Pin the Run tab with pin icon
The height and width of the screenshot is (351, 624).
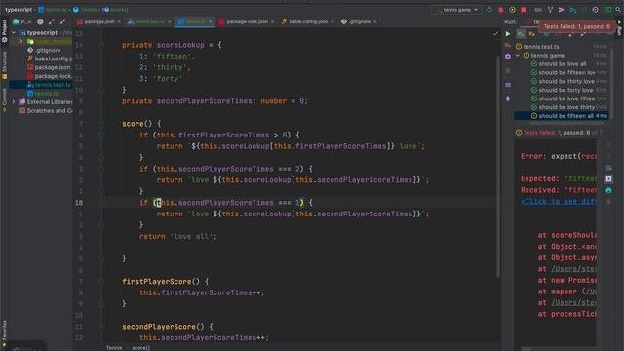[x=508, y=98]
